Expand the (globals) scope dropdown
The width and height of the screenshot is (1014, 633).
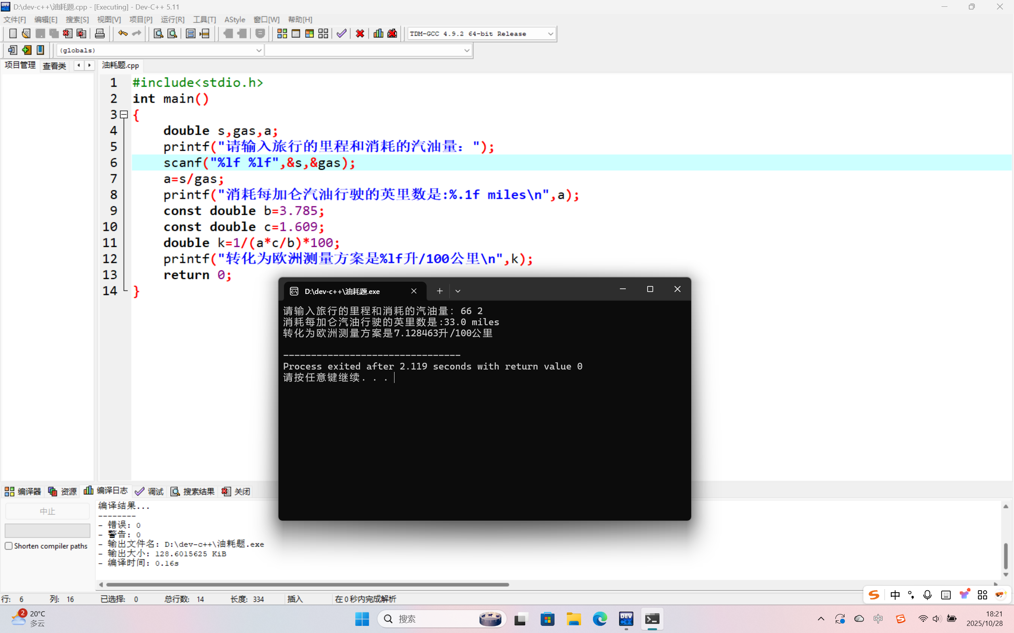[x=259, y=50]
